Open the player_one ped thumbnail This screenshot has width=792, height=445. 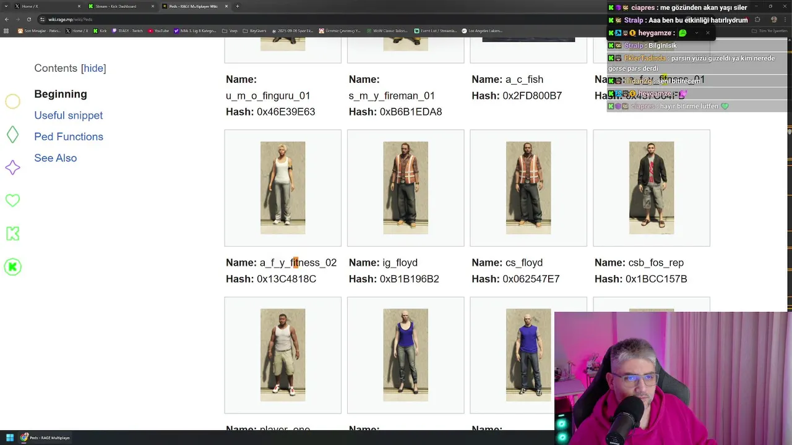[283, 355]
